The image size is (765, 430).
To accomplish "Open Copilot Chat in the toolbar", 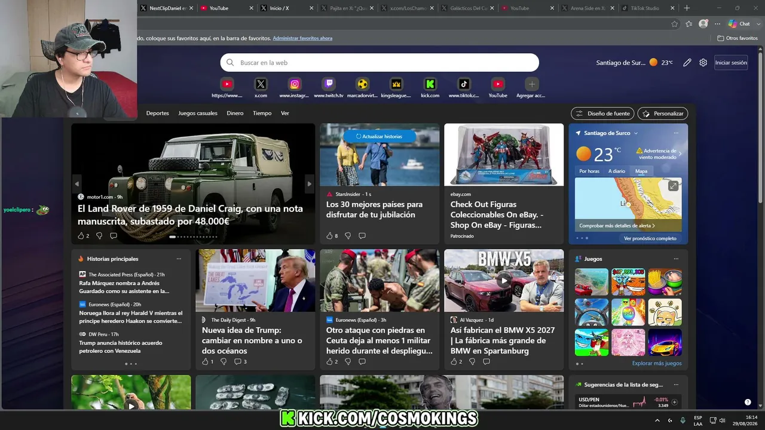I will tap(739, 24).
